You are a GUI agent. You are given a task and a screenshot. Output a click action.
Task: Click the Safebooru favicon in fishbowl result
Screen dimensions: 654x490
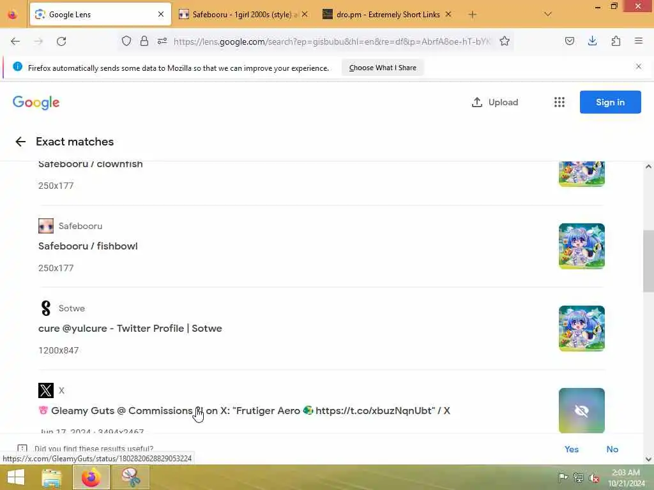point(46,226)
